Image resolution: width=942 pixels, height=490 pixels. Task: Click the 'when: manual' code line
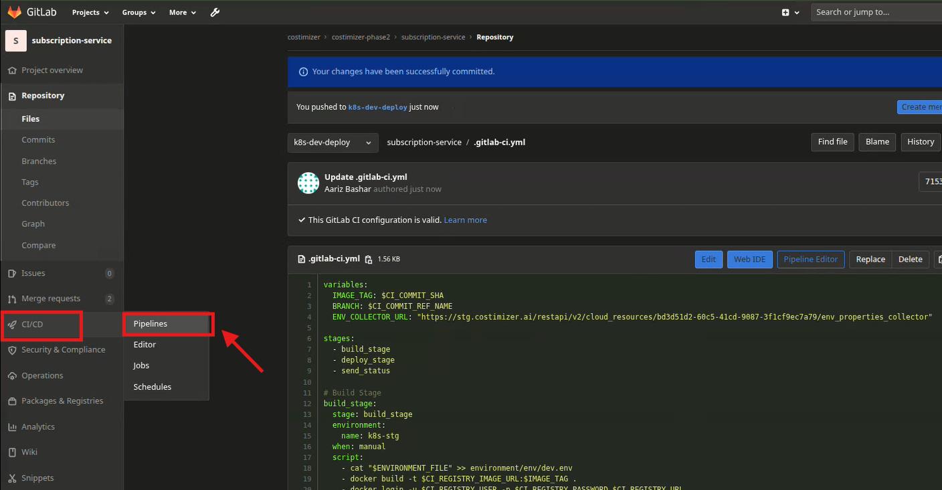359,446
